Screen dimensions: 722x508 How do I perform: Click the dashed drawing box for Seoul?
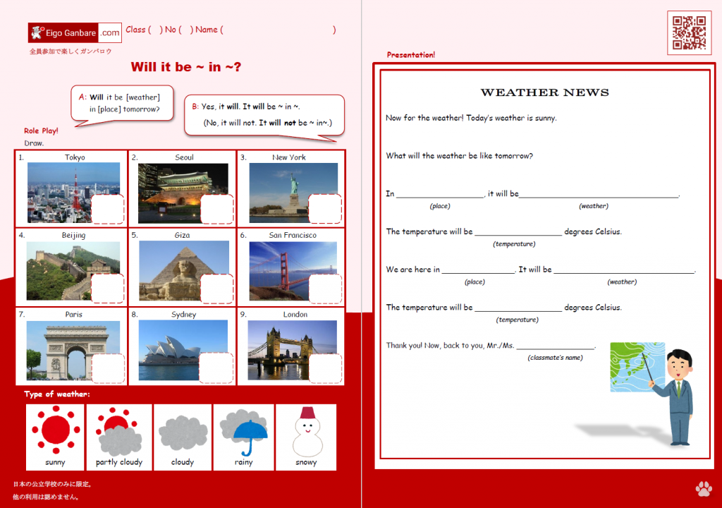(x=216, y=209)
